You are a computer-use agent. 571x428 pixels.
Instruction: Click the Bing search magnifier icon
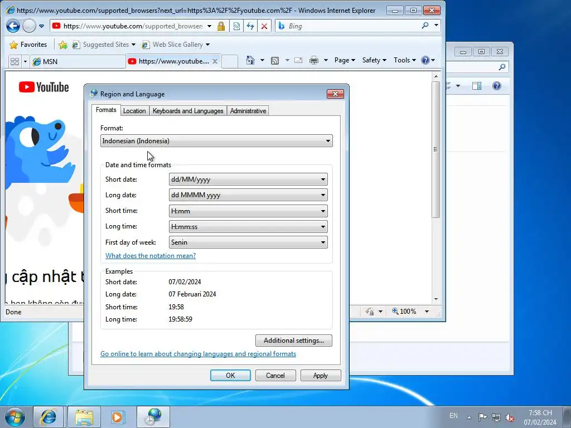coord(425,26)
